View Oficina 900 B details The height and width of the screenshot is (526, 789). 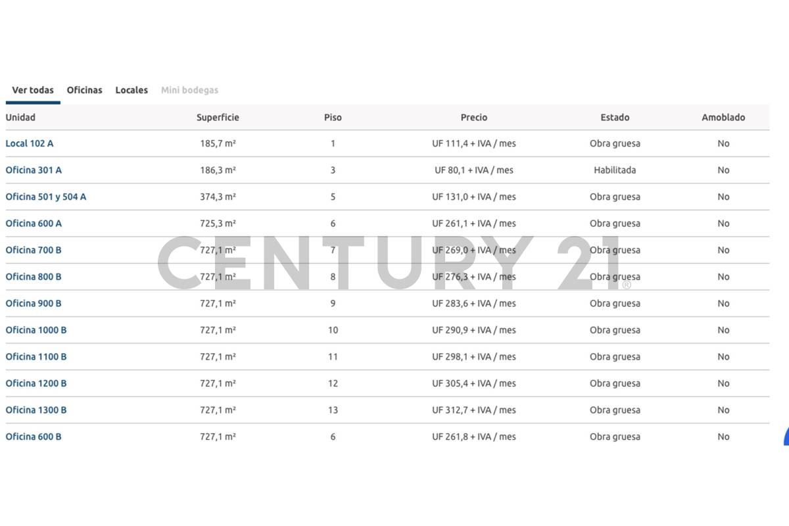34,303
